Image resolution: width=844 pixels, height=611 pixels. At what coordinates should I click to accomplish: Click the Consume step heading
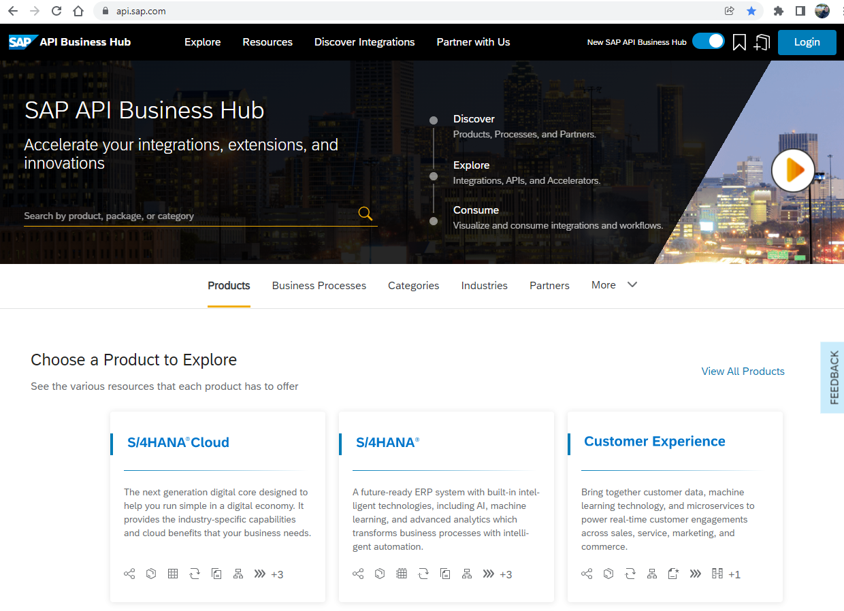pyautogui.click(x=476, y=210)
